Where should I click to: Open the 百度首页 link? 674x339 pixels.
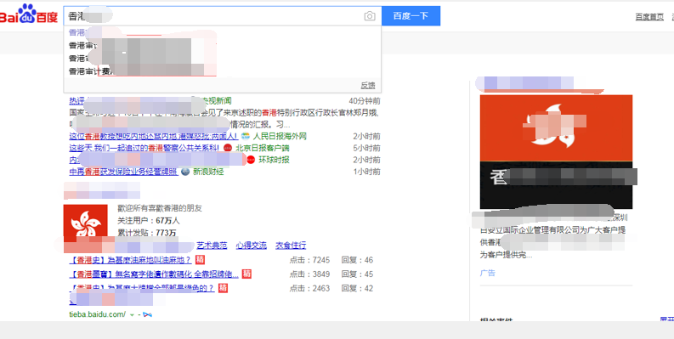649,17
